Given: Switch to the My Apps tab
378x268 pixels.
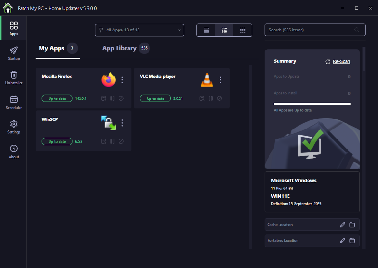Looking at the screenshot, I should point(58,48).
